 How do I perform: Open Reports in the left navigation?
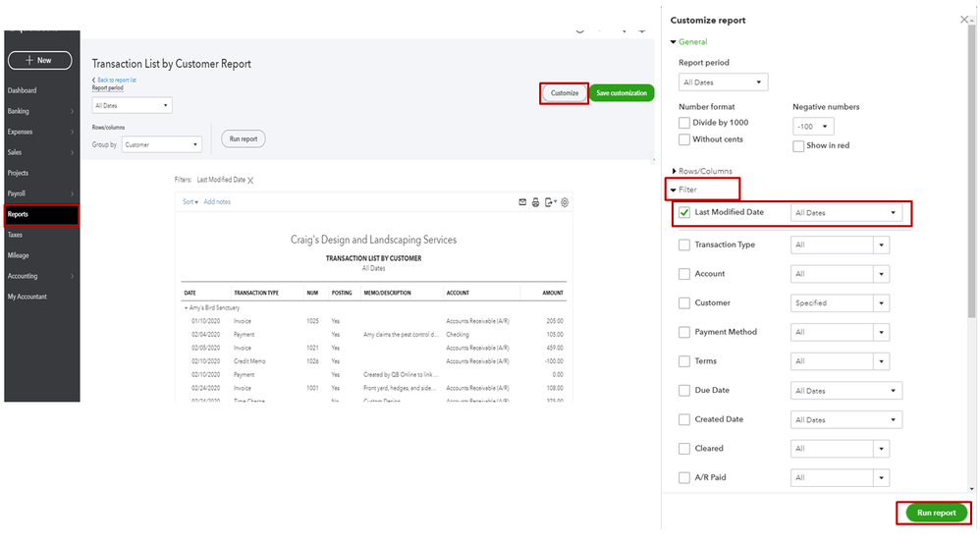point(41,214)
